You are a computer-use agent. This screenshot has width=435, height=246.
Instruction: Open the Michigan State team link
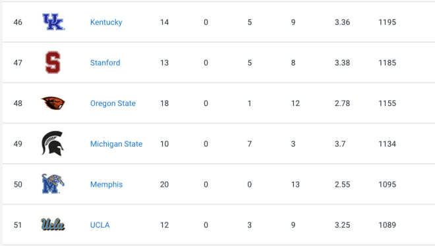[x=116, y=144]
